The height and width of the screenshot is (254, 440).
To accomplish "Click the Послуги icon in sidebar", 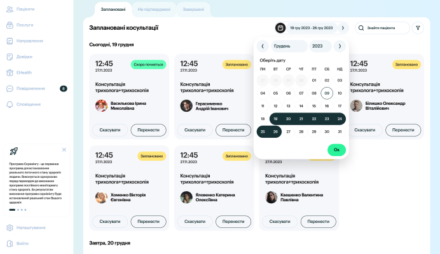I will point(10,25).
